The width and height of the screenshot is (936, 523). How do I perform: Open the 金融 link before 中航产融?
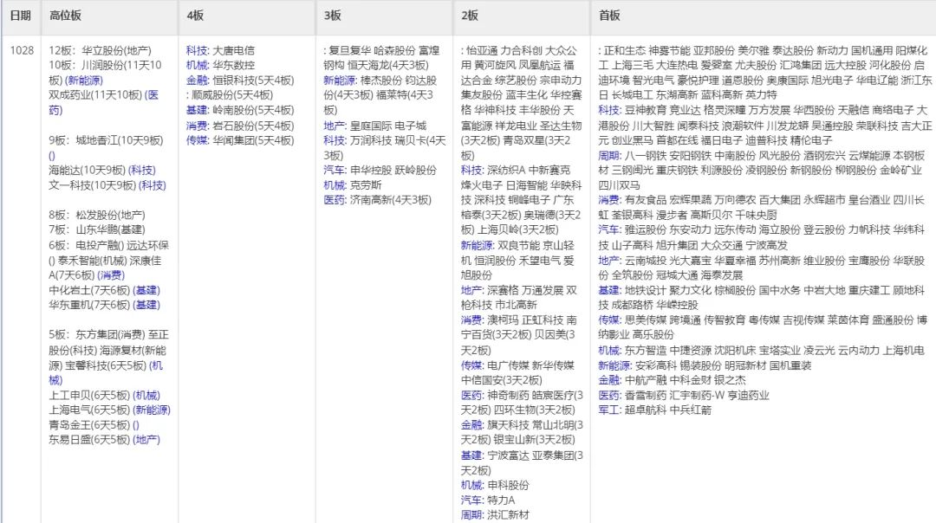609,380
